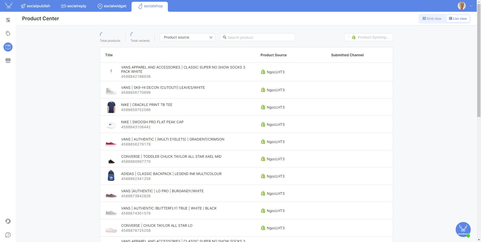
Task: Open 'VANS |AUTHENTIC | LO PRO | BURGANDY/WHITE'
Action: point(162,191)
